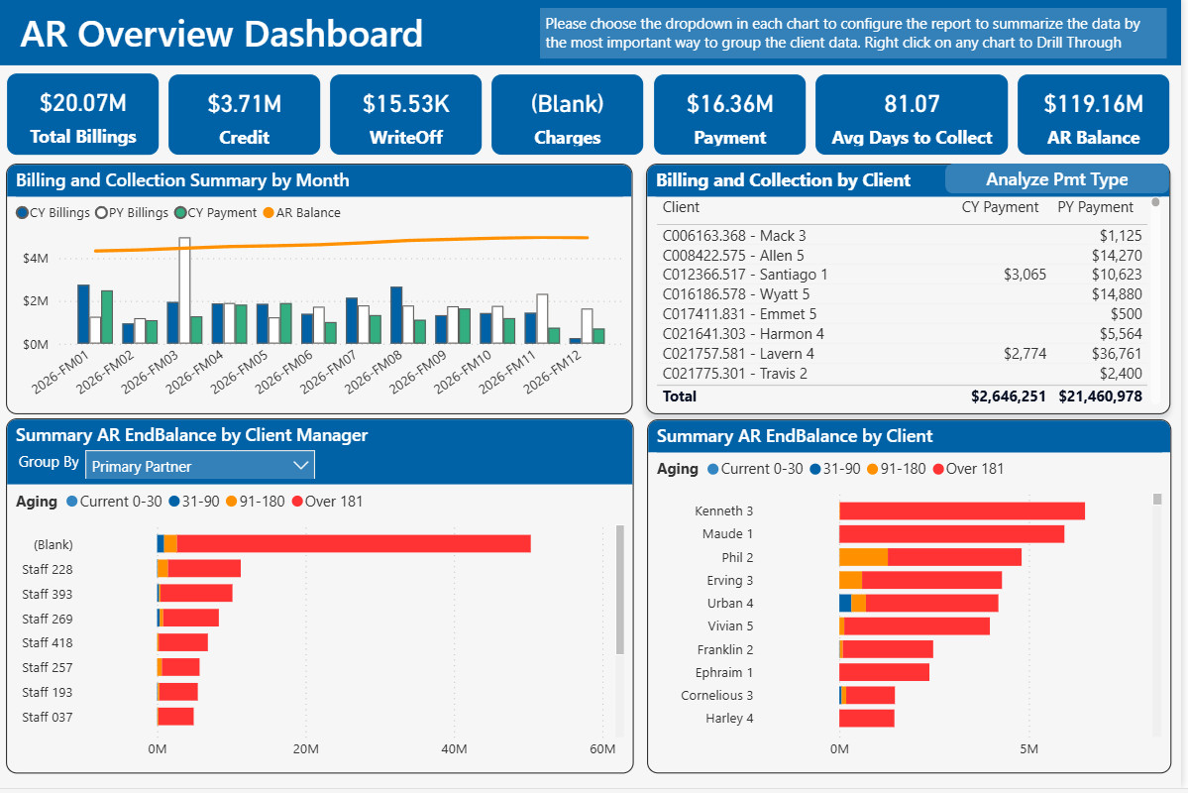This screenshot has width=1188, height=793.
Task: Click the client table vertical scrollbar handle
Action: click(x=1155, y=202)
